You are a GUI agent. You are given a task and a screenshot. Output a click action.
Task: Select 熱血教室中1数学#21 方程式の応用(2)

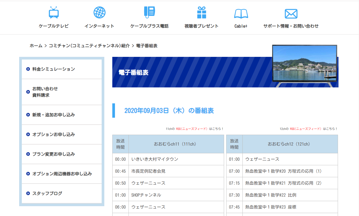290,183
